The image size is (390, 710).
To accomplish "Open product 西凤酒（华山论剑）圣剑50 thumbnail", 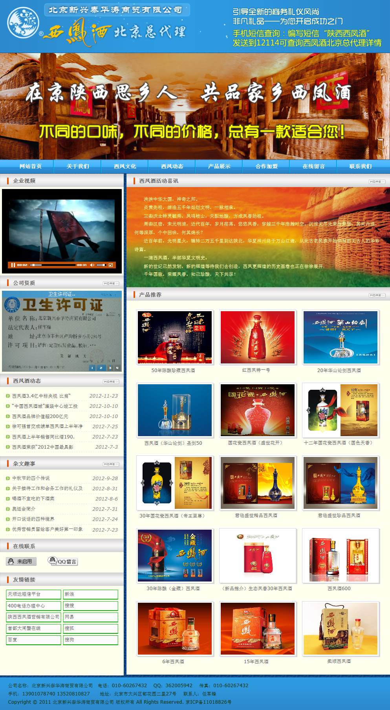I will pos(175,410).
